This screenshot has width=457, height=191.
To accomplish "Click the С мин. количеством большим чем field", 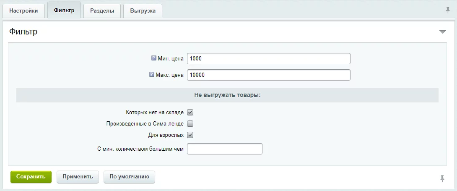I will (224, 149).
